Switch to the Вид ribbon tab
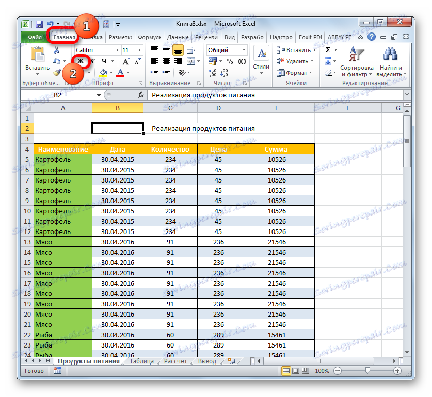The width and height of the screenshot is (432, 397). coord(229,37)
